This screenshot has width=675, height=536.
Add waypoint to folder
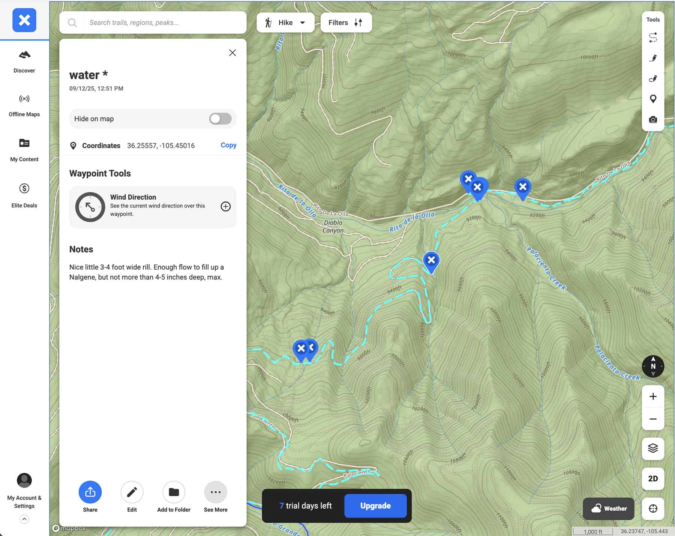[174, 492]
